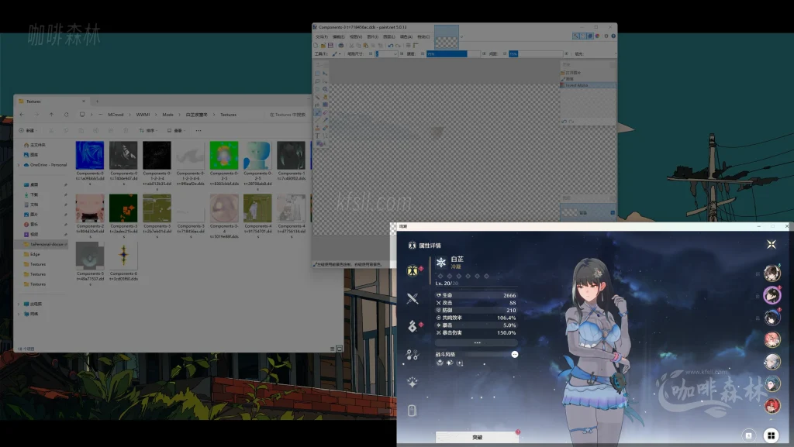This screenshot has height=447, width=794.
Task: Expand 网络 node in explorer sidebar
Action: (19, 314)
